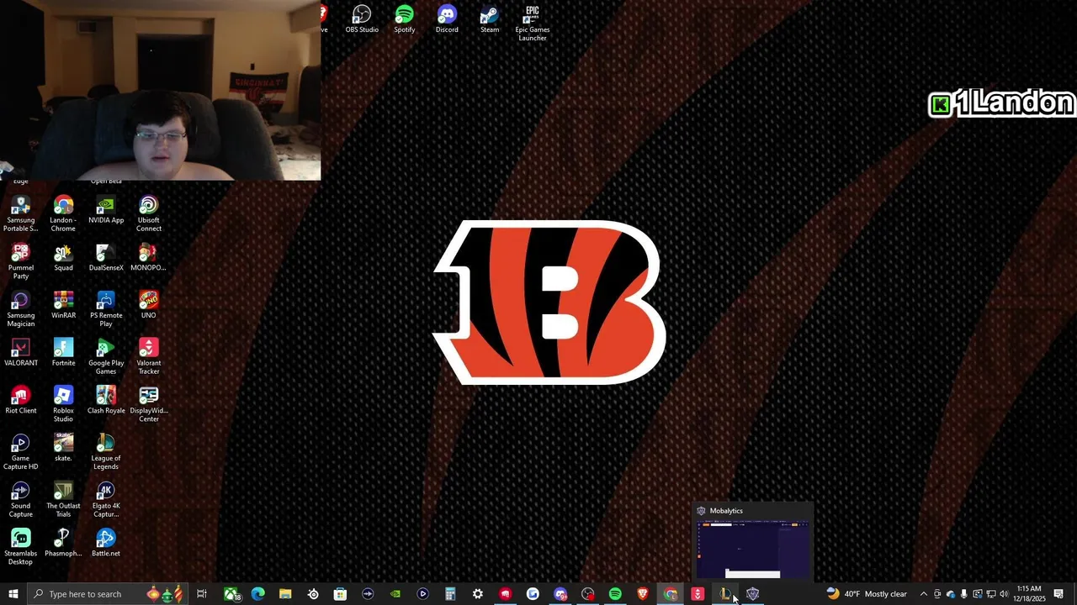This screenshot has width=1077, height=605.
Task: Switch to OBS Studio in the taskbar
Action: [x=587, y=594]
